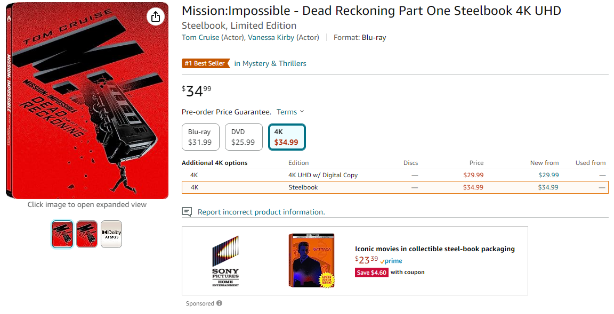Click main product image to expand view

[x=87, y=101]
